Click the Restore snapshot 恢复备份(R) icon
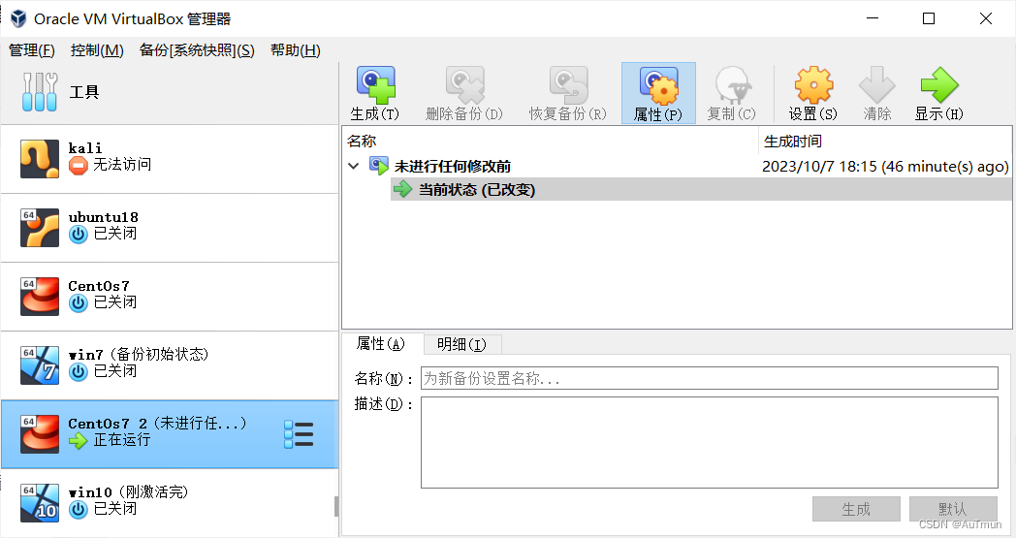The height and width of the screenshot is (538, 1016). [x=568, y=85]
